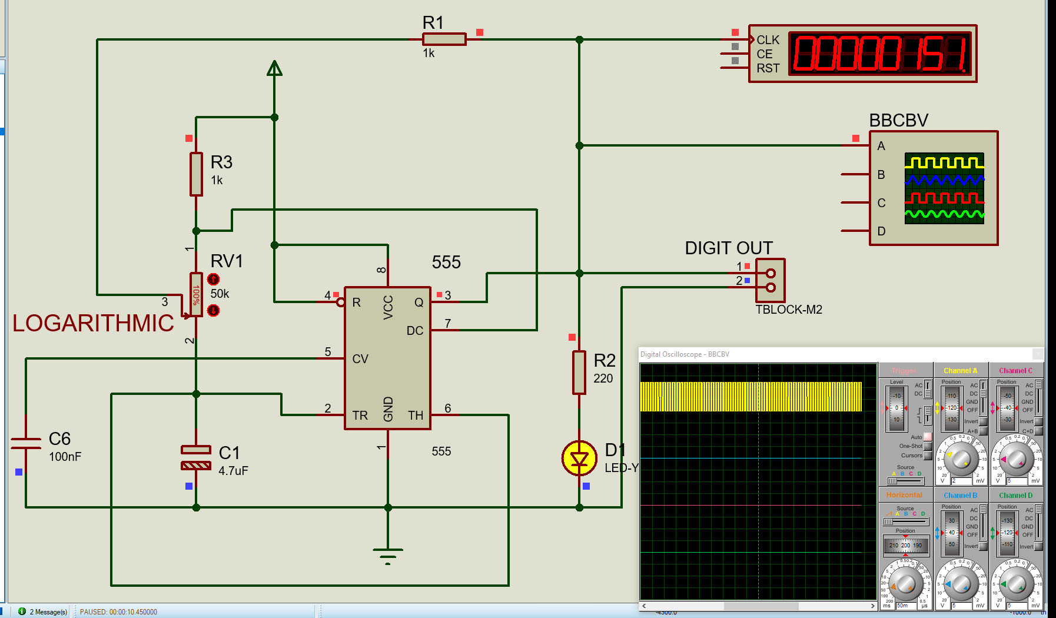
Task: Click the RV1 potentiometer decrease arrow button
Action: [213, 310]
